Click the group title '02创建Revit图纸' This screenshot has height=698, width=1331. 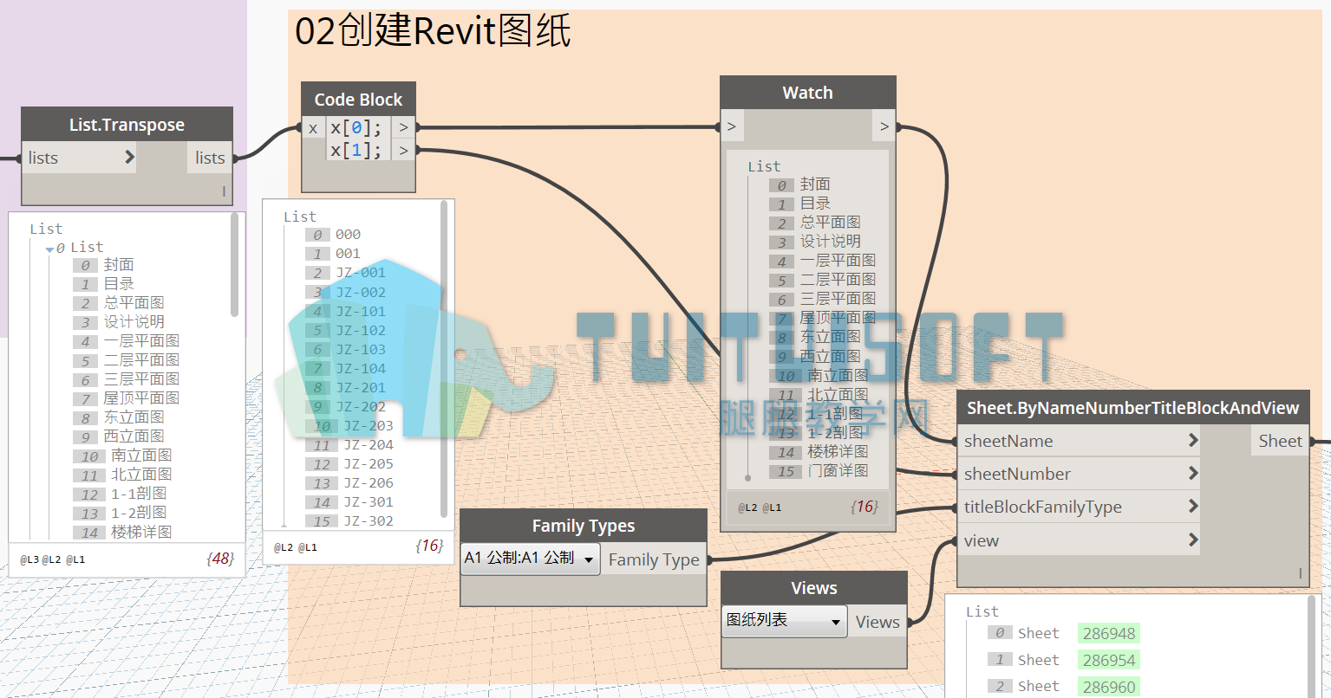point(433,31)
